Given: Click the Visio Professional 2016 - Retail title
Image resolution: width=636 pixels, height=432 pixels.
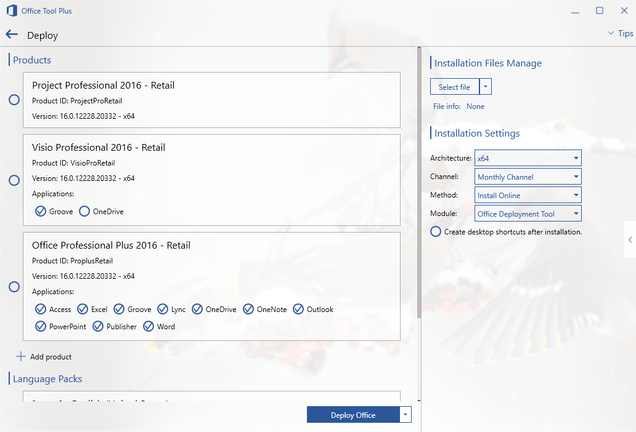Looking at the screenshot, I should (99, 147).
